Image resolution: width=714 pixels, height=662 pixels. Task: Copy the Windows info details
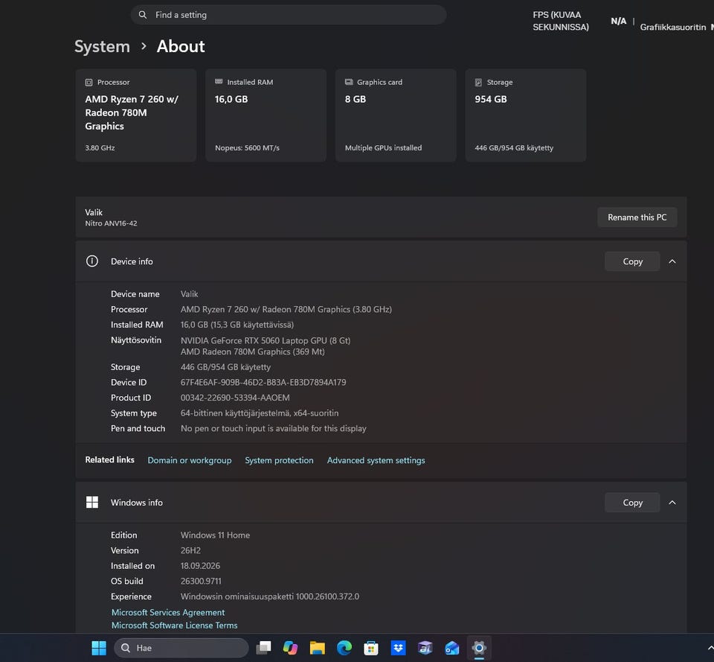click(x=632, y=503)
